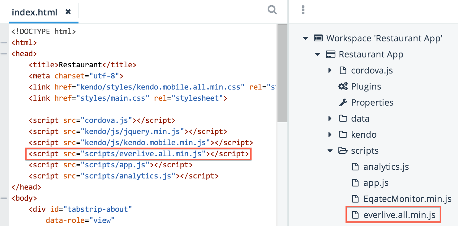Collapse the Workspace 'Restaurant App' node
Image resolution: width=458 pixels, height=226 pixels.
coord(305,39)
